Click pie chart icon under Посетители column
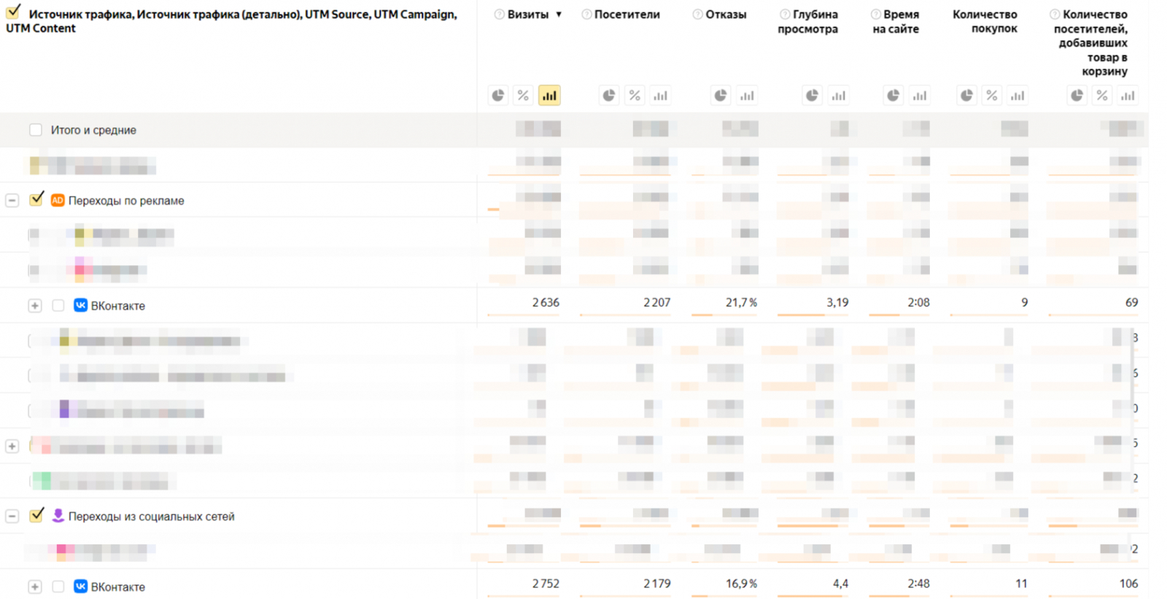The image size is (1167, 599). pos(609,95)
